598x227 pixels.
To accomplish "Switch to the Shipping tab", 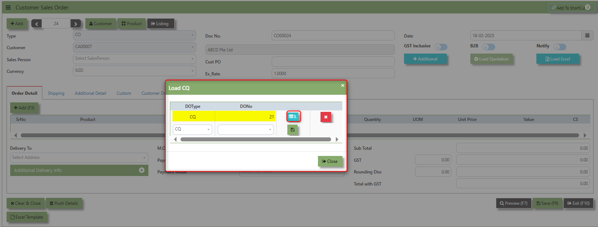I will [x=56, y=93].
